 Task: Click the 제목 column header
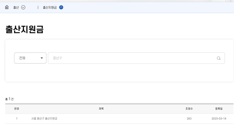(101, 109)
